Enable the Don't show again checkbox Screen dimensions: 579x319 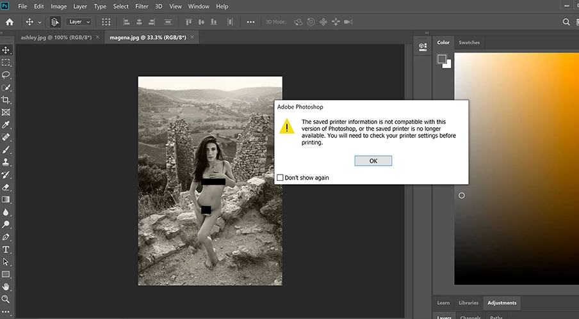[x=280, y=178]
